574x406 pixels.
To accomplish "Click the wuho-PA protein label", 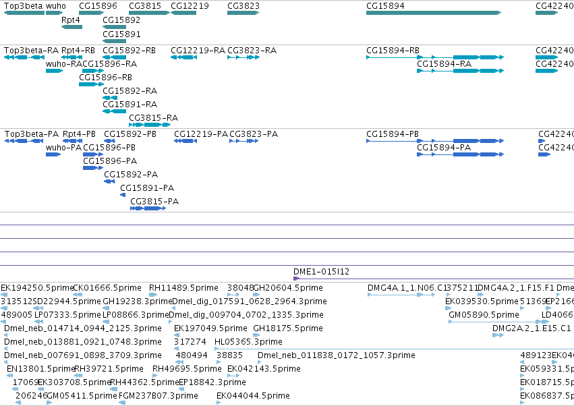I will coord(63,148).
